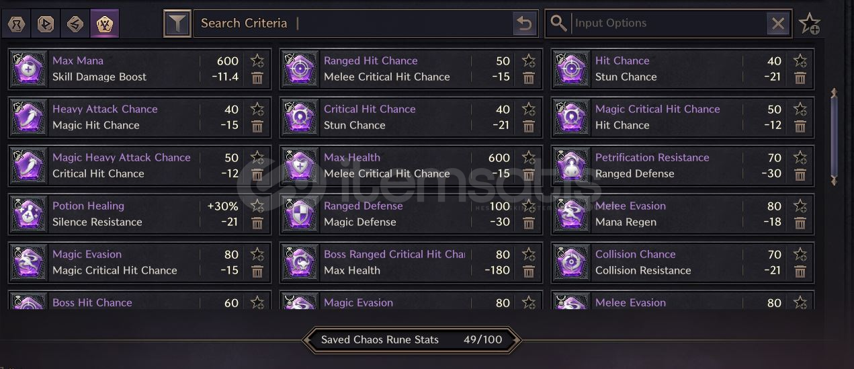Image resolution: width=854 pixels, height=369 pixels.
Task: Toggle favorite on Melee Evasion Mana Regen rune
Action: [800, 206]
